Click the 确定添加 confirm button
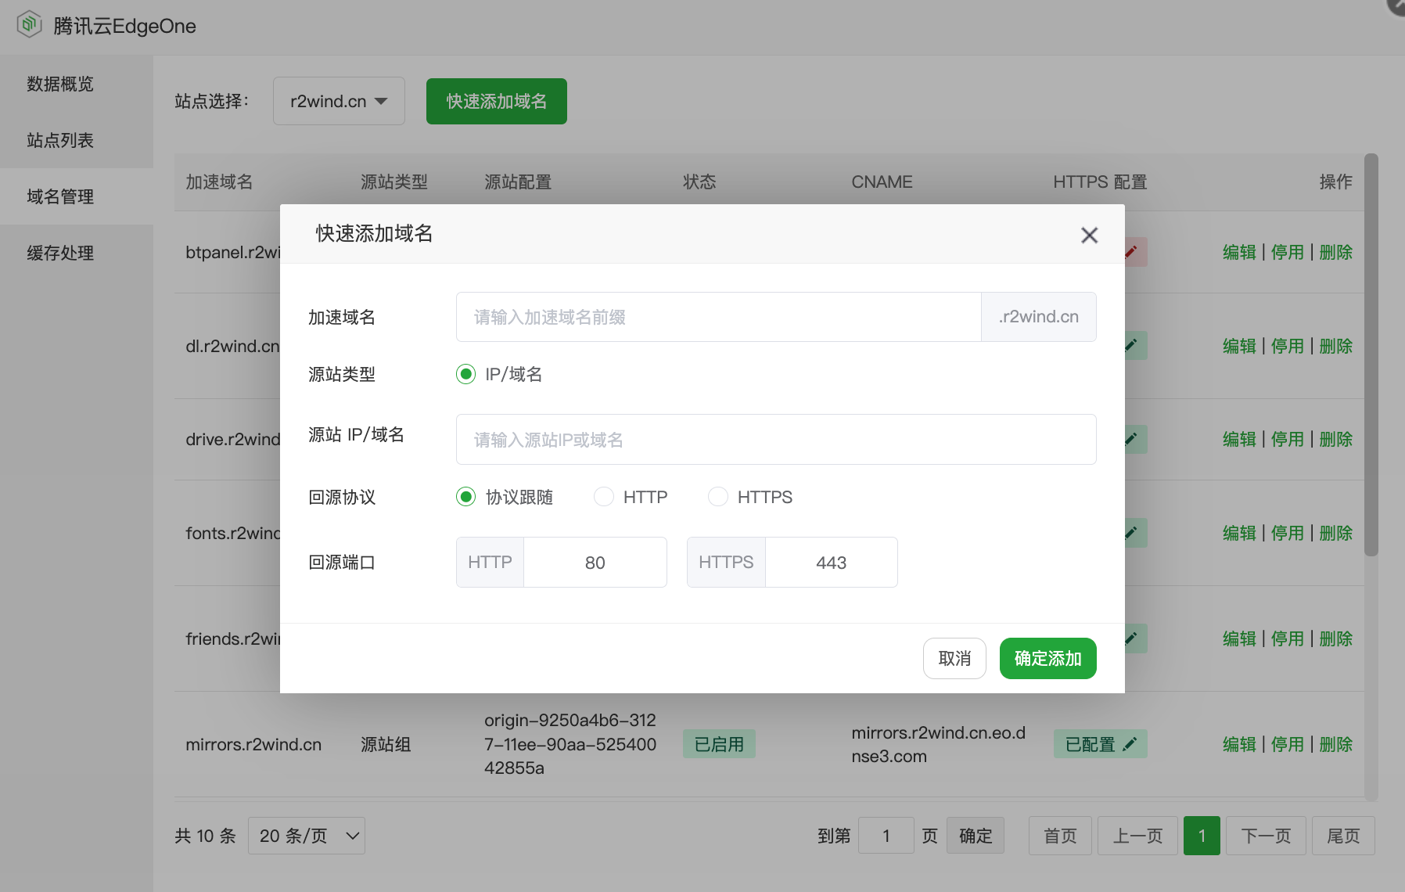 click(x=1047, y=658)
